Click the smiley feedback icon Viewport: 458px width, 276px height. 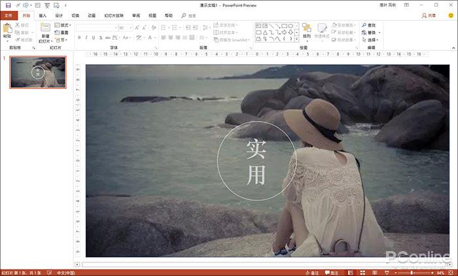coord(450,14)
